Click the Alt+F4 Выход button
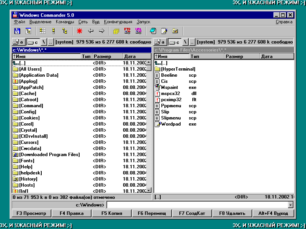The height and width of the screenshot is (229, 306). pyautogui.click(x=273, y=213)
